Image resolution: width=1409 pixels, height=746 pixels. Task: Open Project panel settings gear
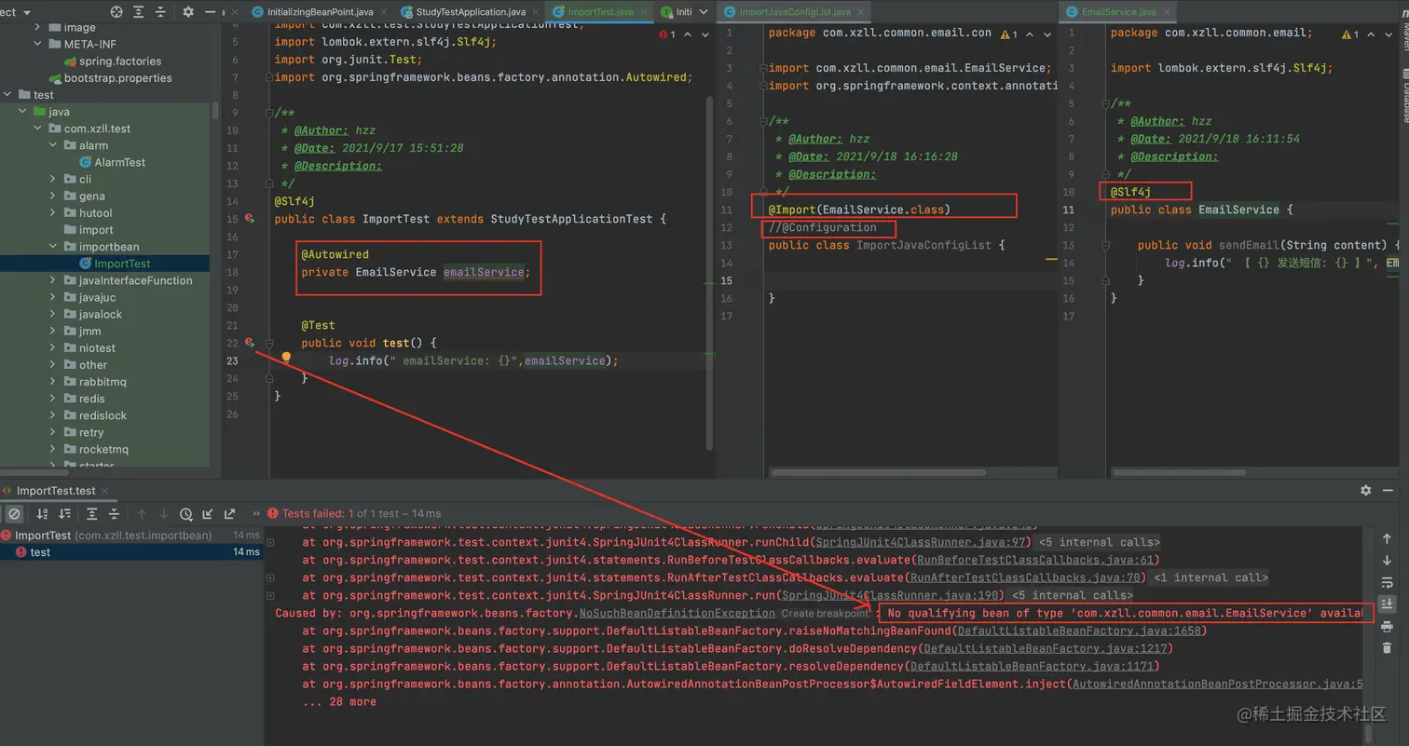pos(187,12)
